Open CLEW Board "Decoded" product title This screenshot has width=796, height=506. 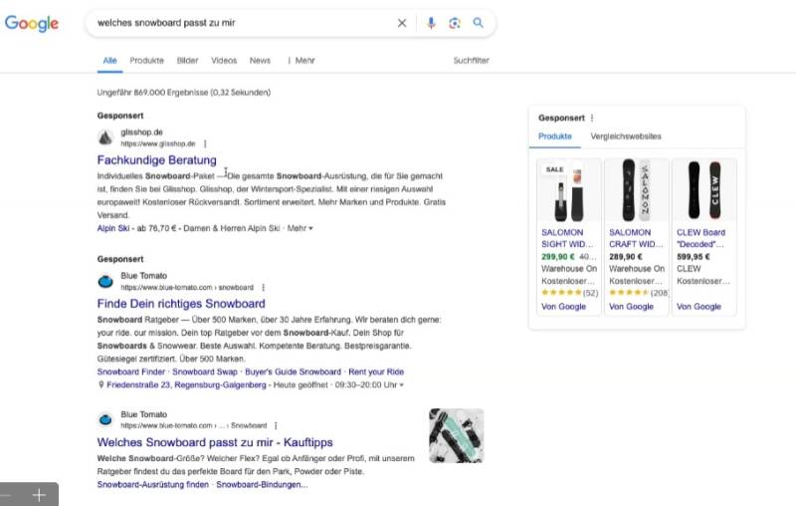(x=701, y=238)
